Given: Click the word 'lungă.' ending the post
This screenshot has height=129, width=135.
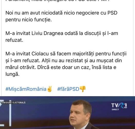Looking at the screenshot, I should (12, 74).
